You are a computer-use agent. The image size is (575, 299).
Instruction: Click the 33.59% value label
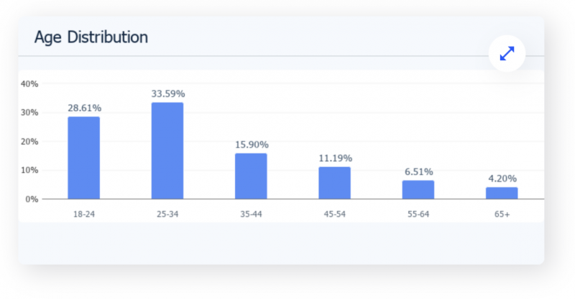click(167, 93)
